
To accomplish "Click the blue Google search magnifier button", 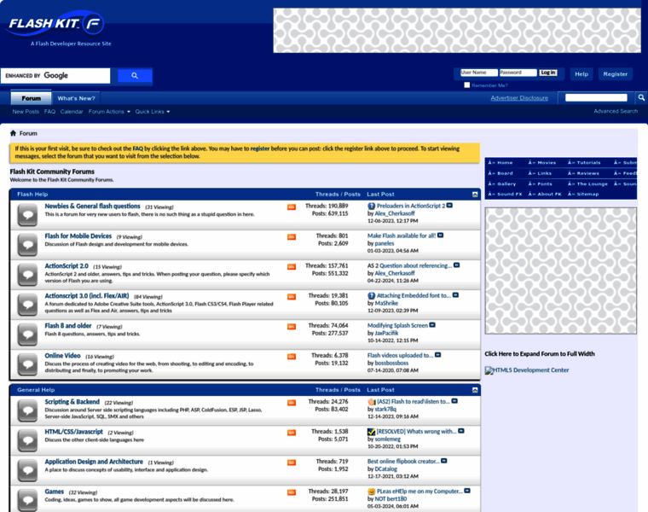I will [x=135, y=76].
